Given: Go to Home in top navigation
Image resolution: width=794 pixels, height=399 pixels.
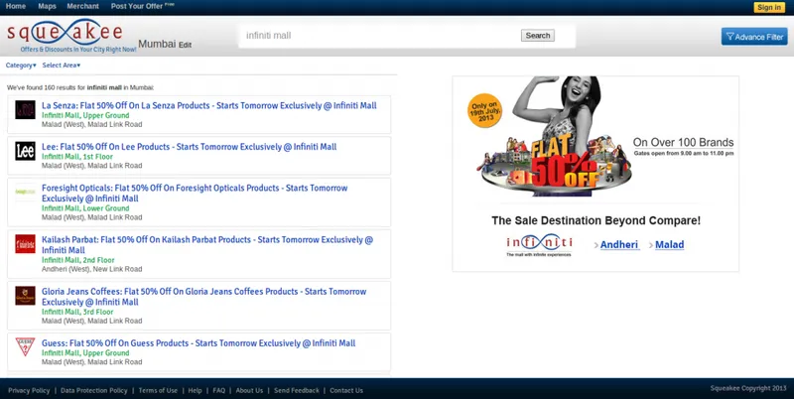Looking at the screenshot, I should [x=16, y=6].
